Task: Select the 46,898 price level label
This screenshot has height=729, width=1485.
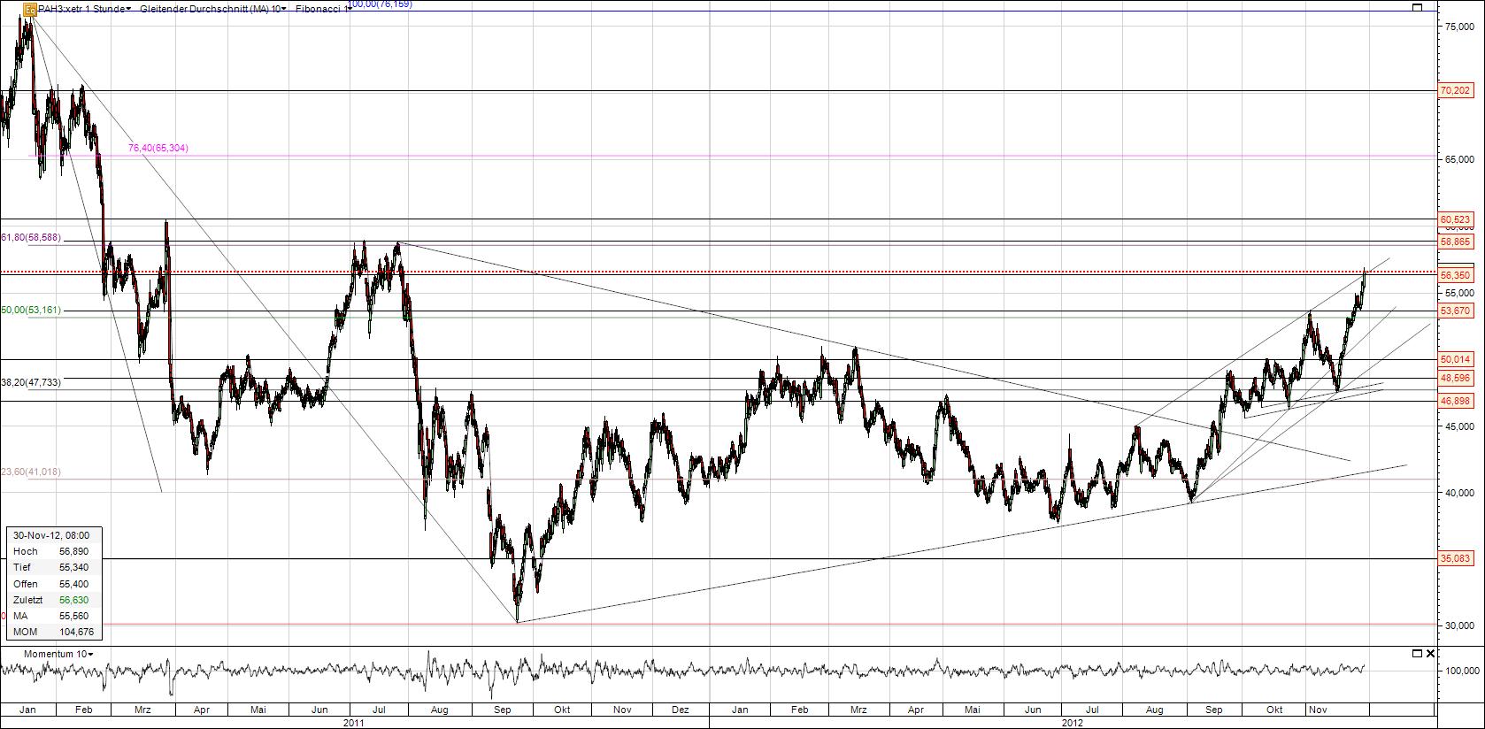Action: (x=1456, y=401)
